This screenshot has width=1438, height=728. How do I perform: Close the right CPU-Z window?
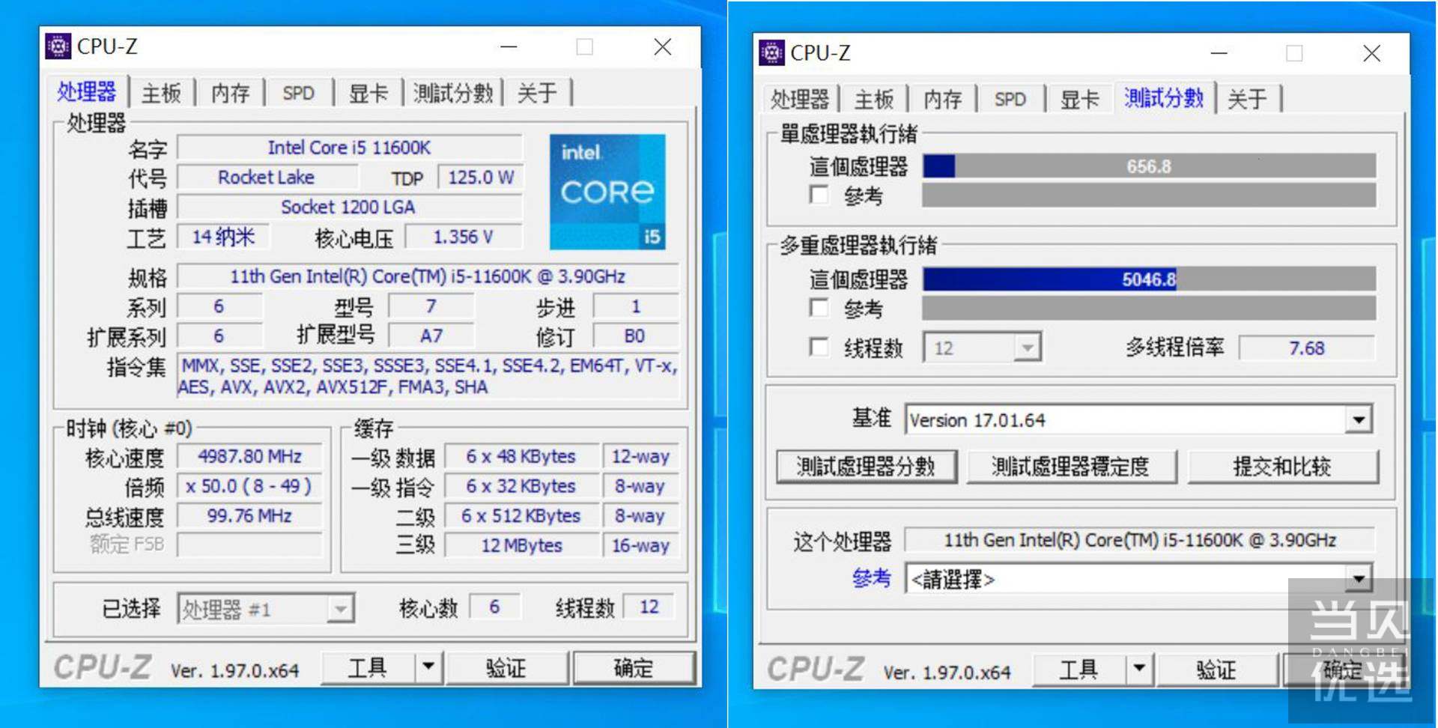1372,53
